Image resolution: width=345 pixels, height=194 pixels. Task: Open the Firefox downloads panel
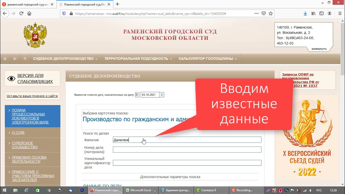coord(305,13)
